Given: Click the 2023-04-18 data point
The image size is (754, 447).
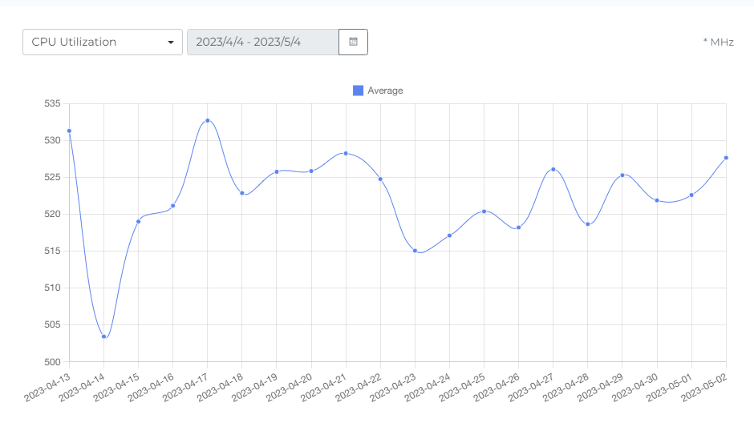Looking at the screenshot, I should [x=242, y=193].
